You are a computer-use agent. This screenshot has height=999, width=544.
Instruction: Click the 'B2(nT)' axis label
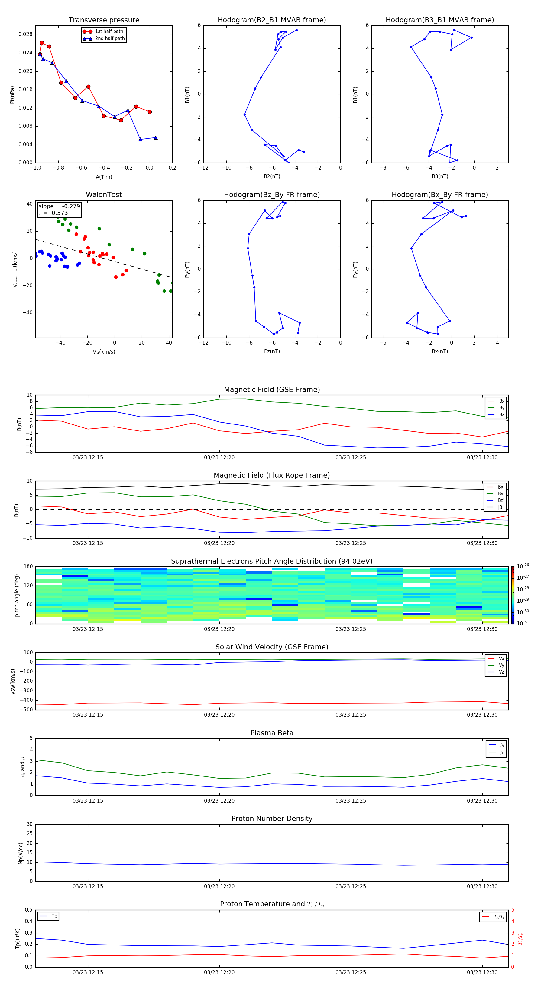pyautogui.click(x=272, y=176)
